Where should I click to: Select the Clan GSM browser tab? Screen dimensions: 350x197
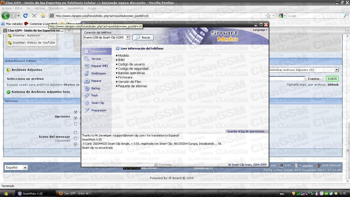33,31
